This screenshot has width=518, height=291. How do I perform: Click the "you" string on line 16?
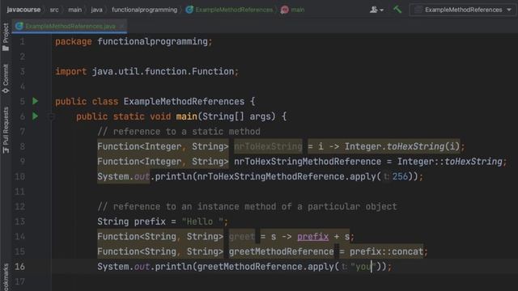[x=363, y=267]
